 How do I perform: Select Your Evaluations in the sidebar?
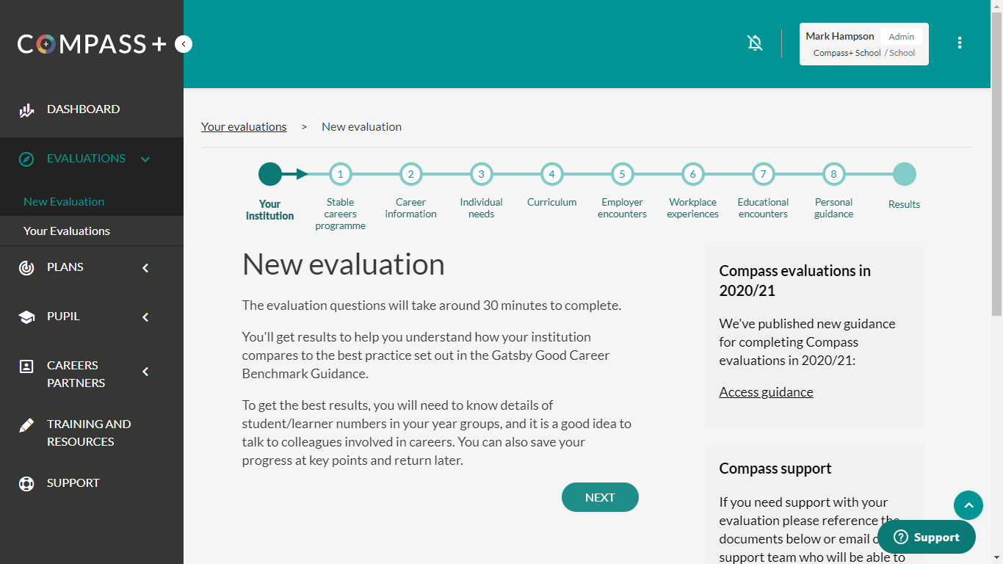pyautogui.click(x=67, y=231)
